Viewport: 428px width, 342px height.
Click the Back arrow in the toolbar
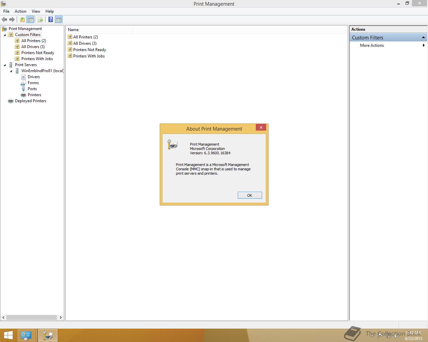pos(4,19)
